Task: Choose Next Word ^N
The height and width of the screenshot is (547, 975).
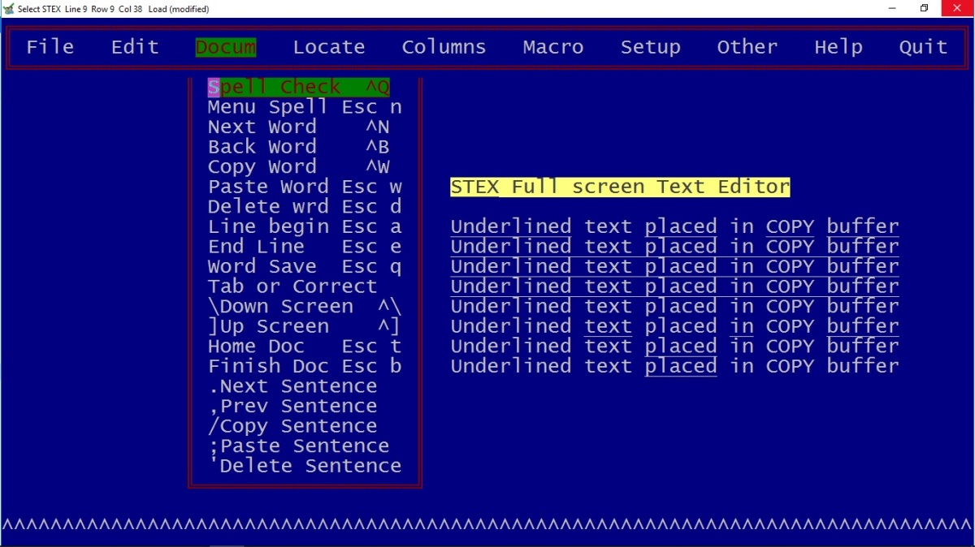Action: pyautogui.click(x=299, y=127)
